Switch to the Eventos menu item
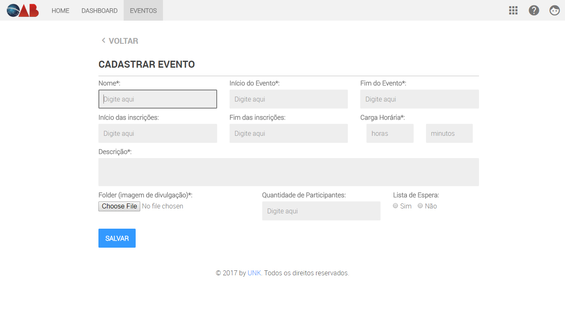This screenshot has width=565, height=317. (143, 11)
